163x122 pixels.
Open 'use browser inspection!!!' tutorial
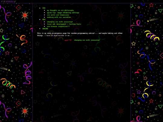[59, 26]
